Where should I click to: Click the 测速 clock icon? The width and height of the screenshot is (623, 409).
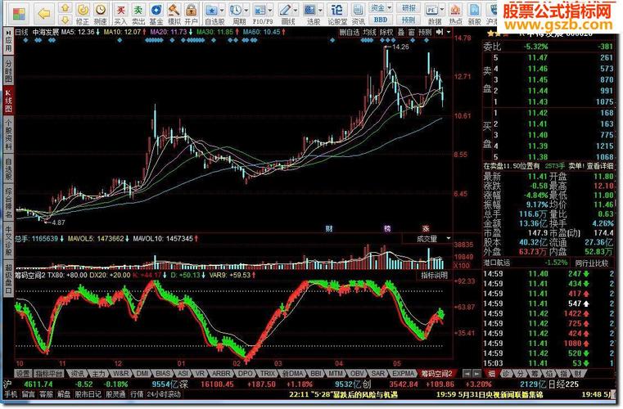tap(100, 14)
